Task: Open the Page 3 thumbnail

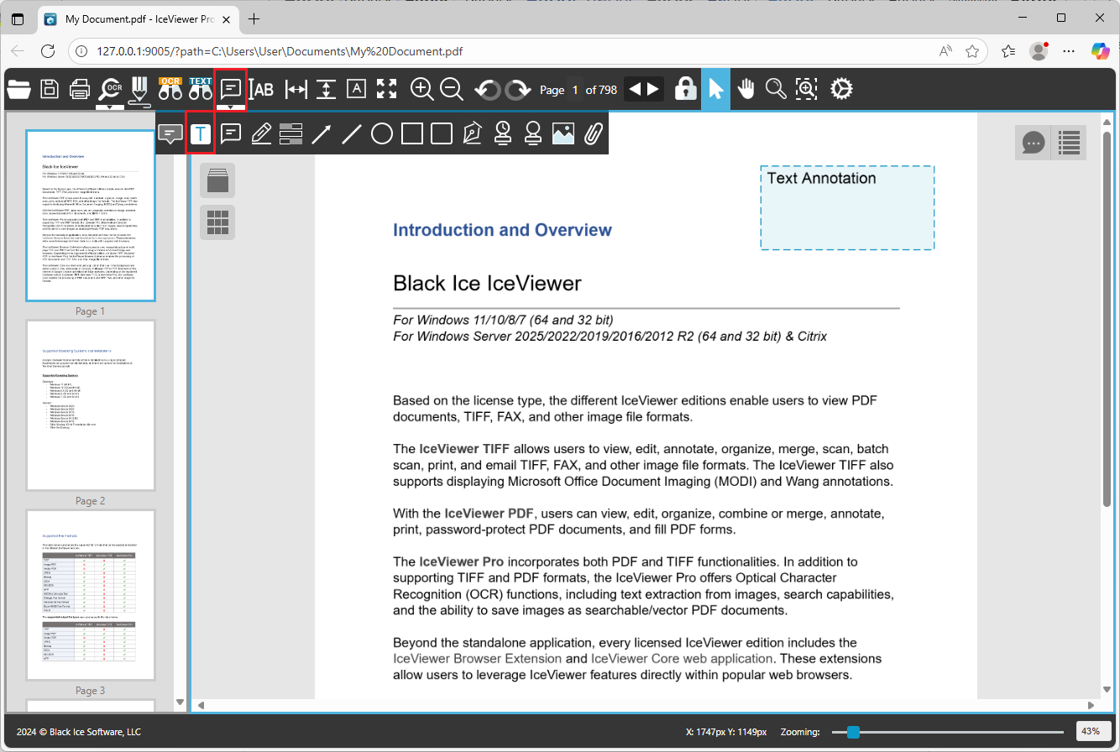Action: [x=91, y=595]
